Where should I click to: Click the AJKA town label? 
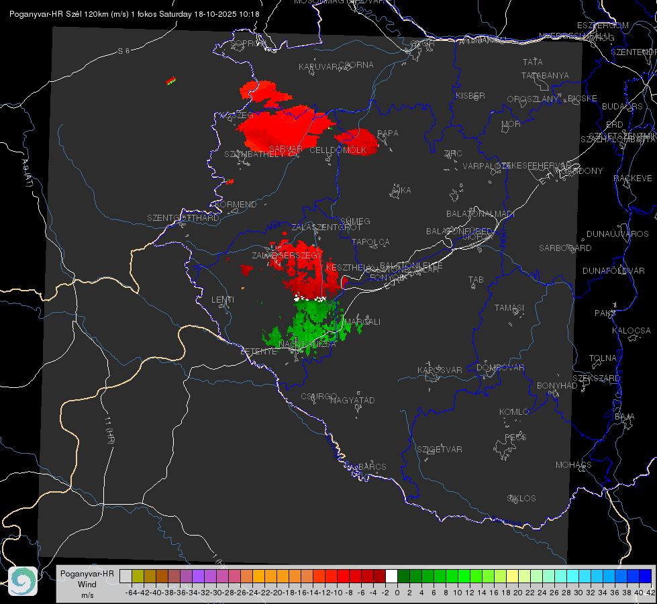click(401, 191)
